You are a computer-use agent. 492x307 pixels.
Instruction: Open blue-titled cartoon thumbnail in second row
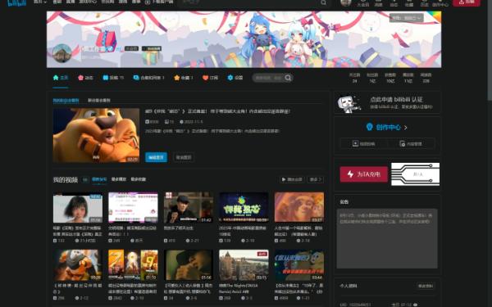(x=299, y=264)
